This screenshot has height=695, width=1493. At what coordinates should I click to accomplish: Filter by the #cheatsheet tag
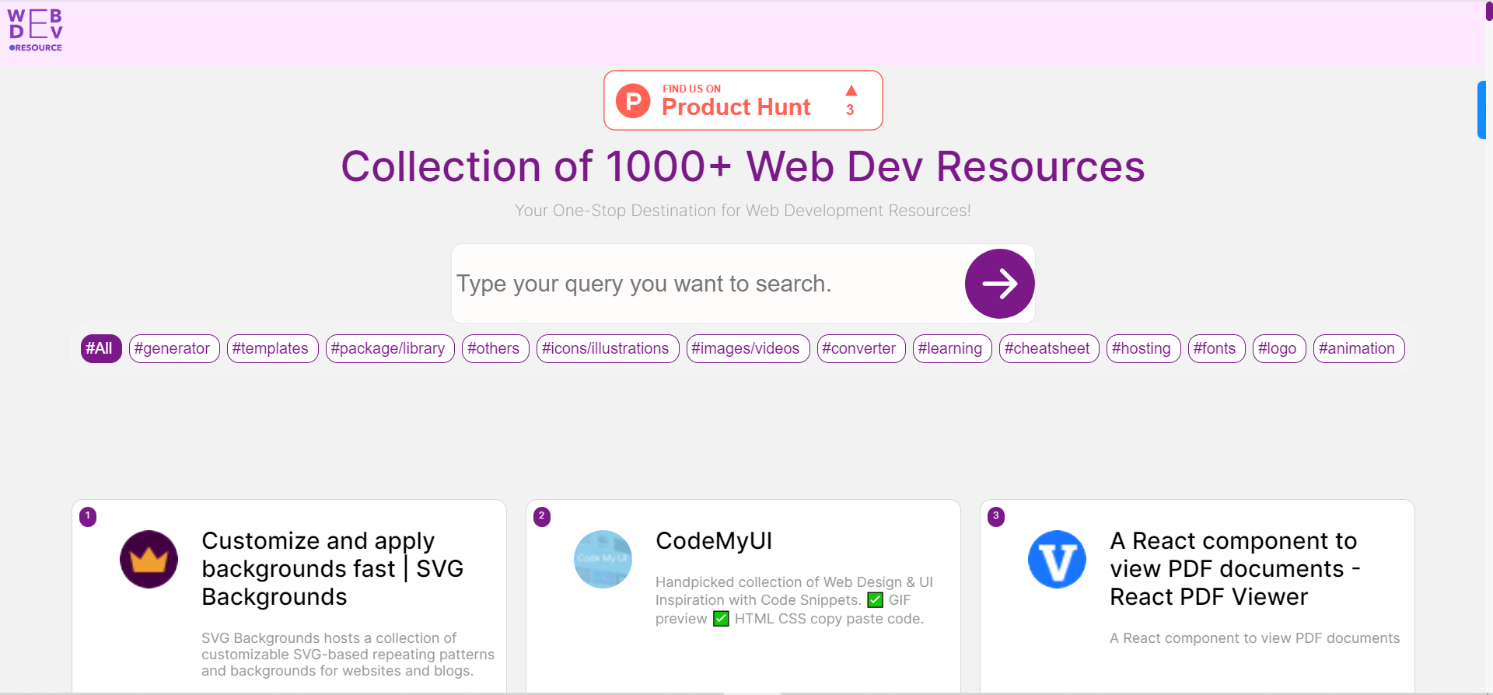(x=1049, y=348)
